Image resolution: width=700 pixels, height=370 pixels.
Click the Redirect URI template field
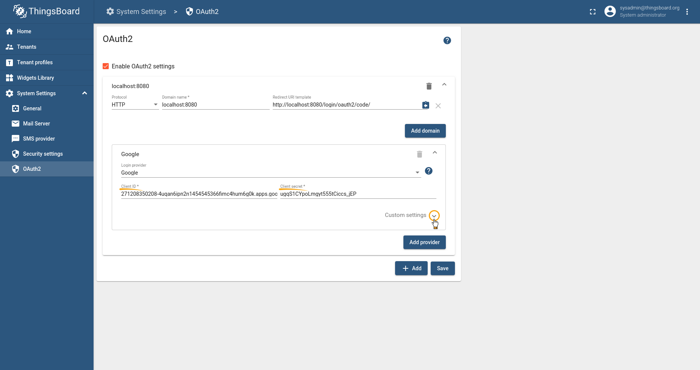click(346, 105)
